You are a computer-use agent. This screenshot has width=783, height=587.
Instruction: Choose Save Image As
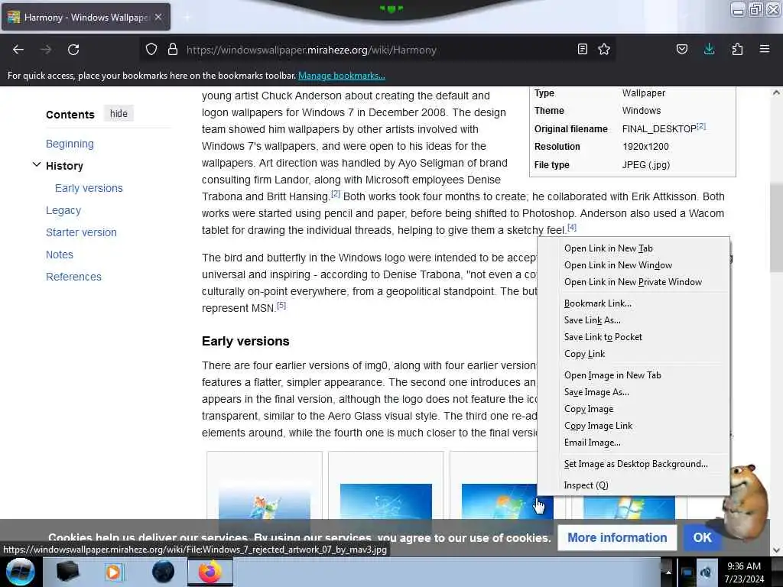[x=633, y=392]
